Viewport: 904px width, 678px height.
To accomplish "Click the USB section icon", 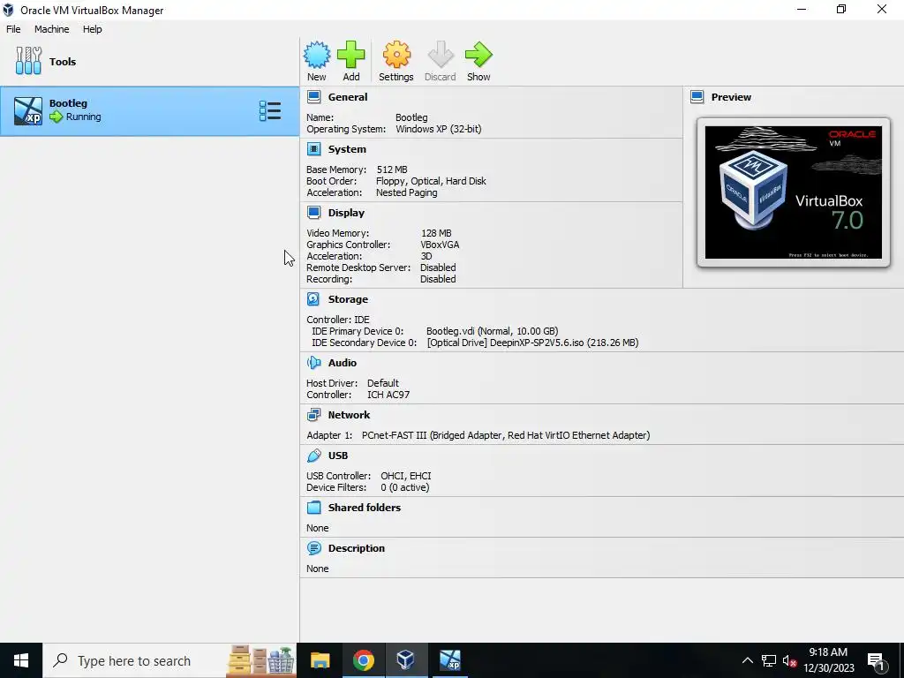I will click(313, 456).
